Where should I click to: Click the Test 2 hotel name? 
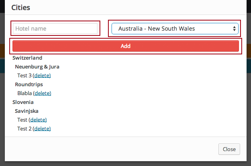click(24, 129)
